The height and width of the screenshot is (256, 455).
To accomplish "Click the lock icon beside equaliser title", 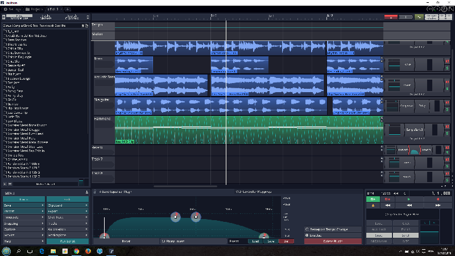I will pos(95,192).
